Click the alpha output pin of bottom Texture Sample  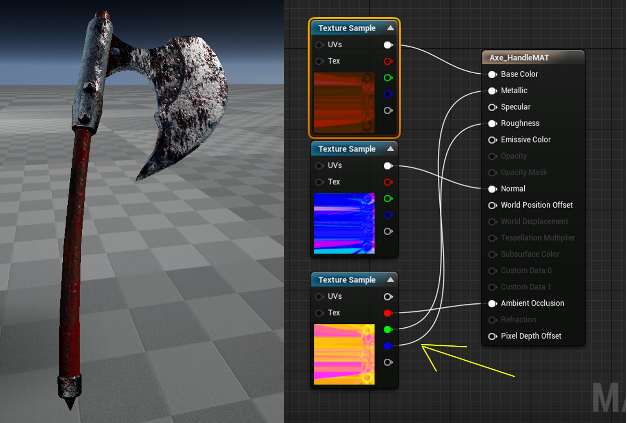point(388,362)
